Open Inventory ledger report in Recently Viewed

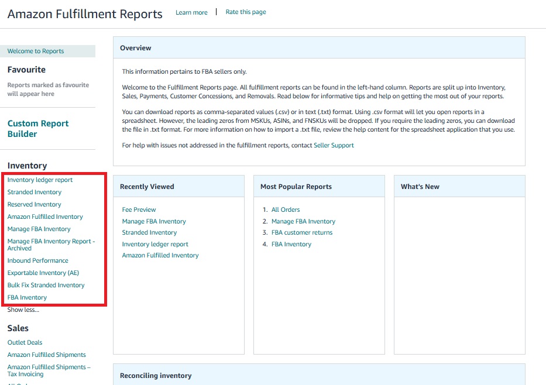pyautogui.click(x=155, y=245)
